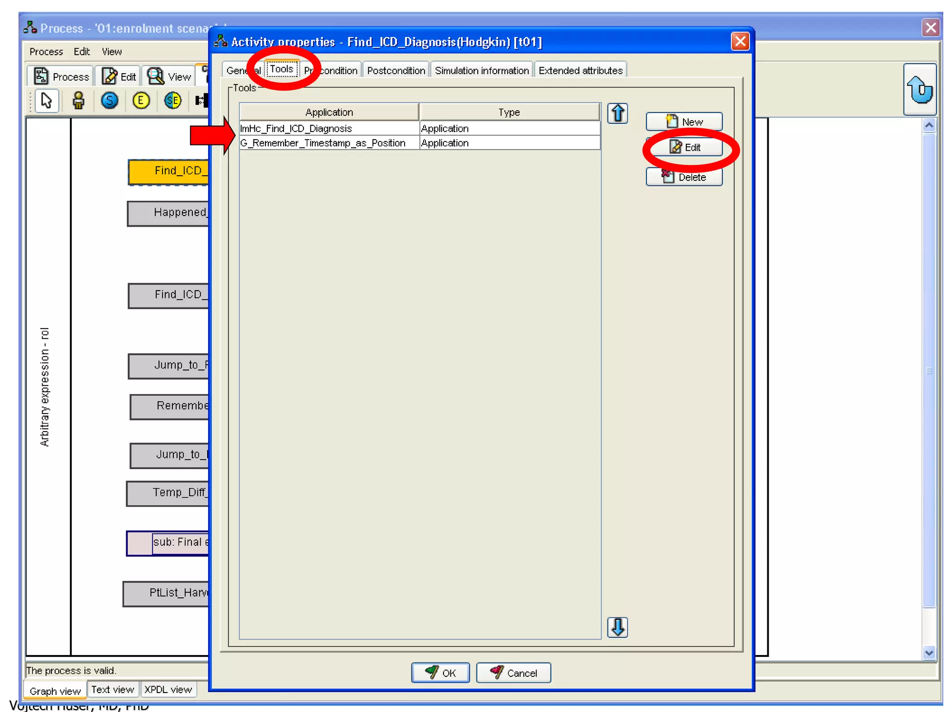The image size is (949, 712).
Task: Select the blue S start tool
Action: [x=110, y=101]
